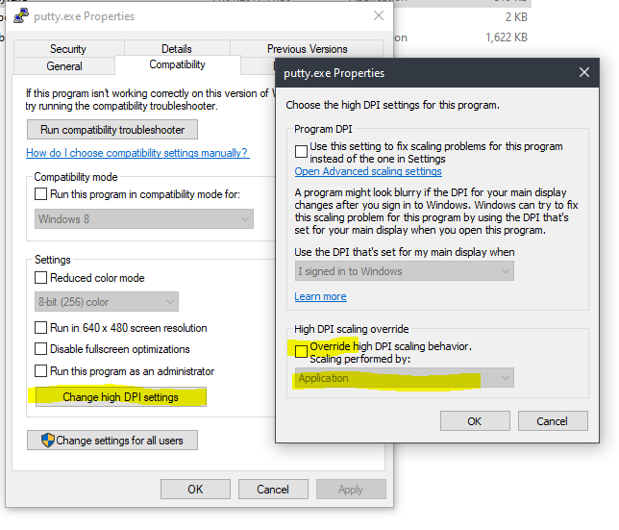Open the I signed in to Windows dropdown

(x=405, y=271)
